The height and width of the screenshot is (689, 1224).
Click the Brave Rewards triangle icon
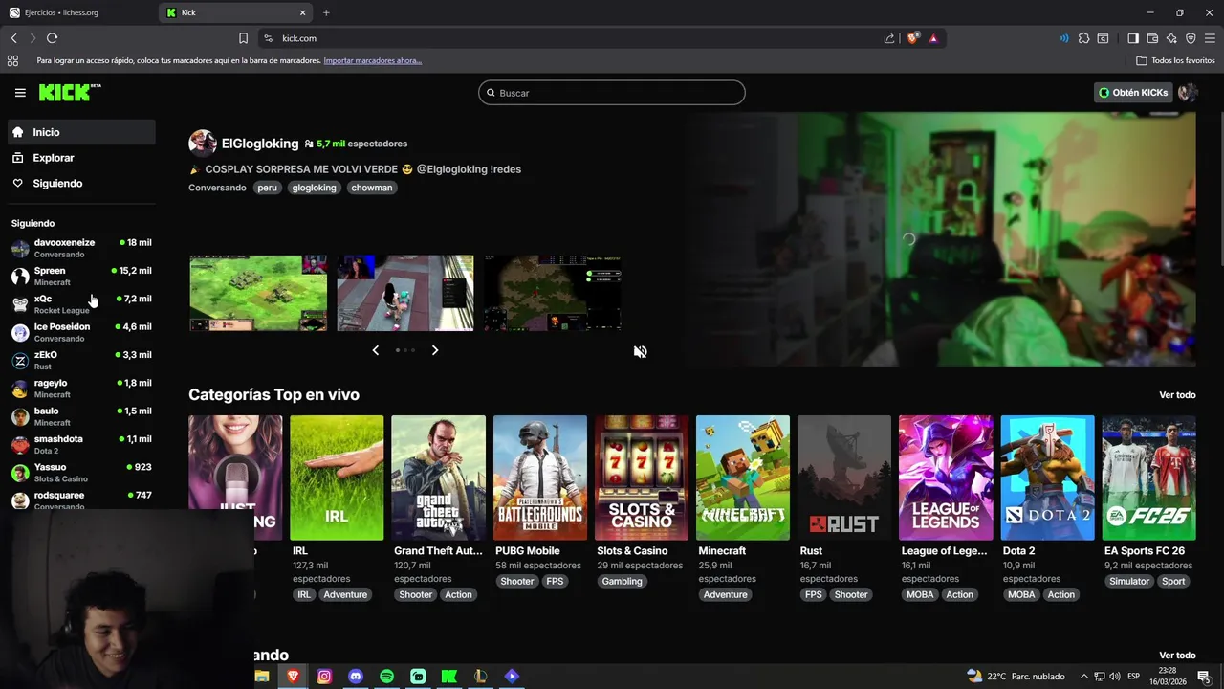click(x=933, y=38)
